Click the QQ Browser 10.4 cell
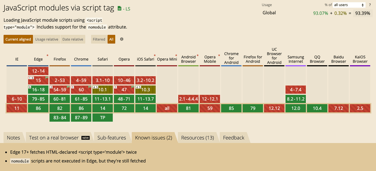 317,108
